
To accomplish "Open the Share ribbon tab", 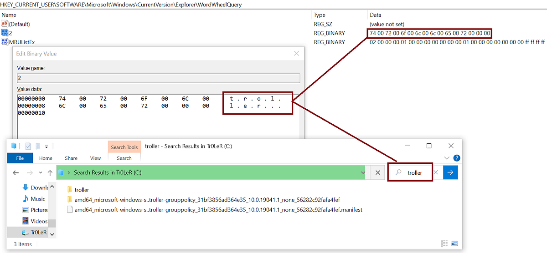I will click(71, 158).
